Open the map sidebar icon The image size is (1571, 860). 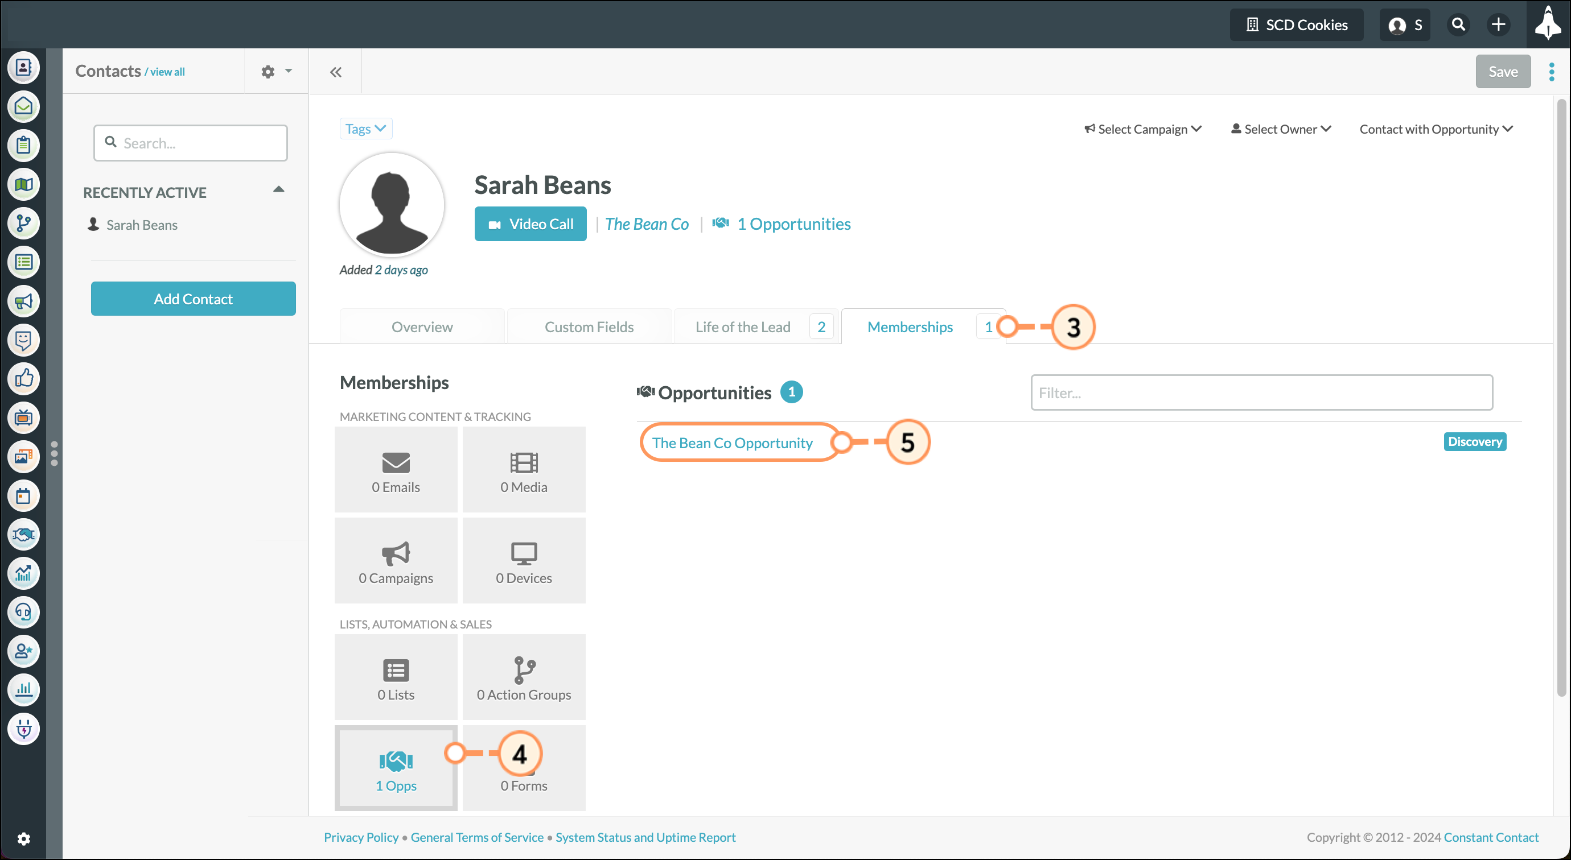23,185
